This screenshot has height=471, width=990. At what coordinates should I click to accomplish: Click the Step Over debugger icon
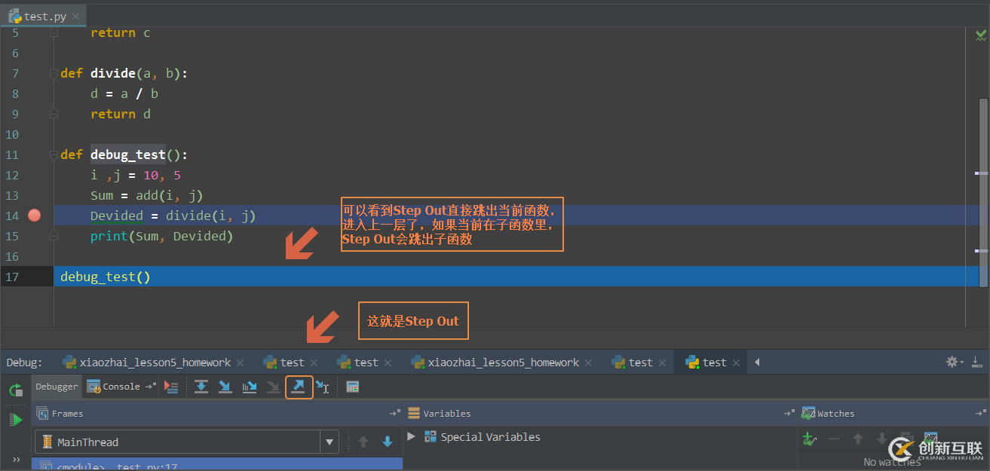[x=201, y=387]
